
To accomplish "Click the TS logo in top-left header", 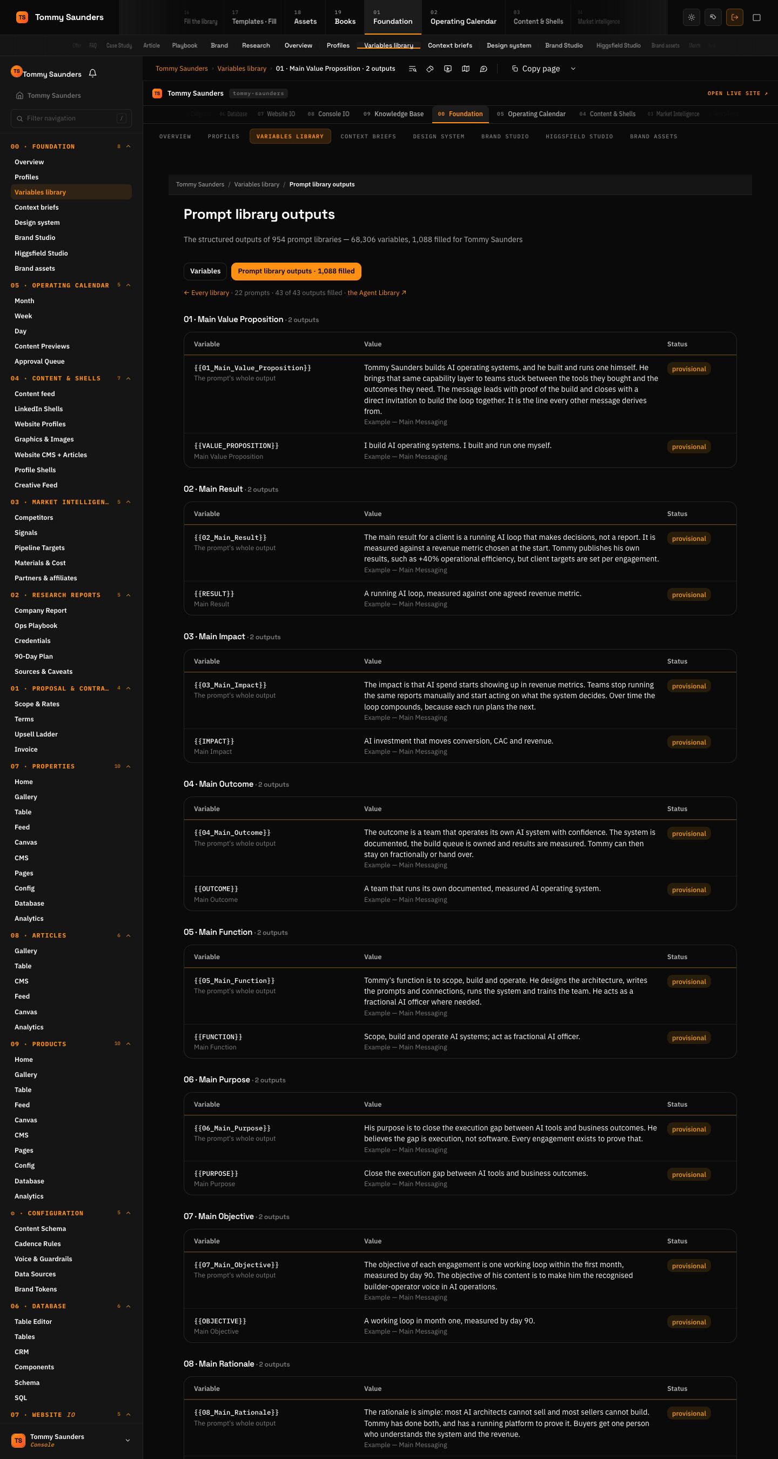I will click(x=22, y=17).
